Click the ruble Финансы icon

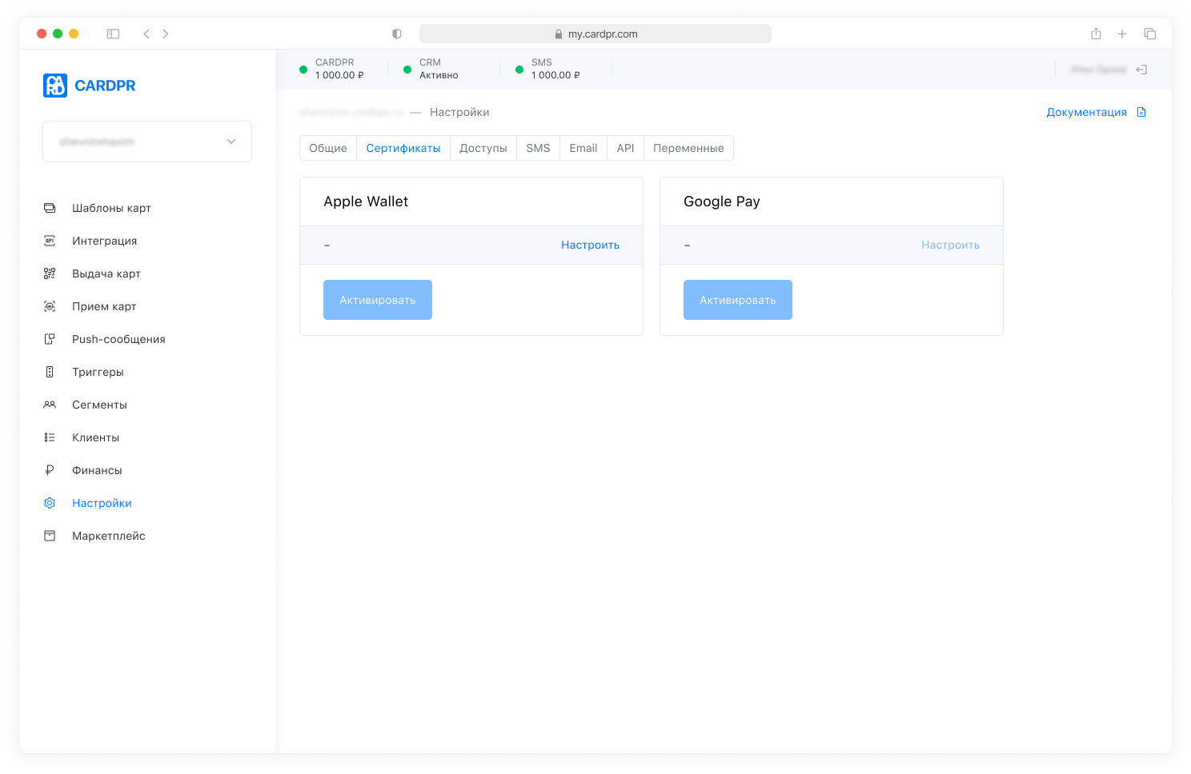point(50,470)
